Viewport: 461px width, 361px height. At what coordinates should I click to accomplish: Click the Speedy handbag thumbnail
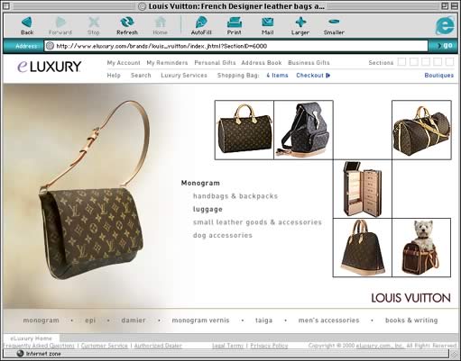[244, 130]
